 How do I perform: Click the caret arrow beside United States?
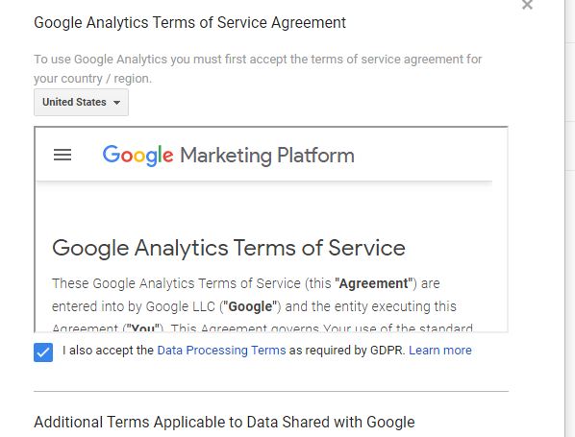pyautogui.click(x=116, y=103)
